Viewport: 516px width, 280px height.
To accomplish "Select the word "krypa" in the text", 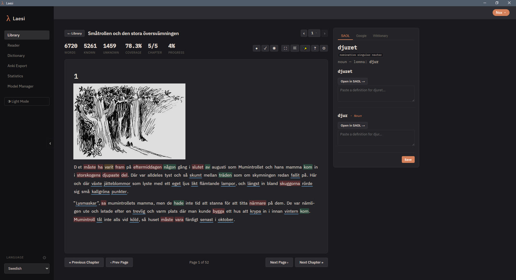I will pos(255,212).
